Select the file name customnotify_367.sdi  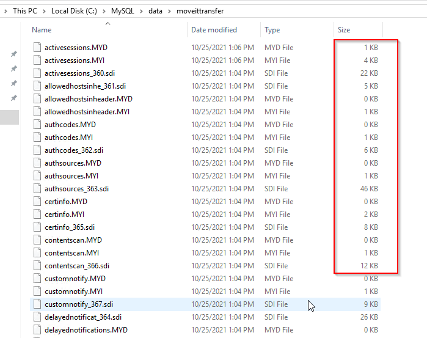79,304
